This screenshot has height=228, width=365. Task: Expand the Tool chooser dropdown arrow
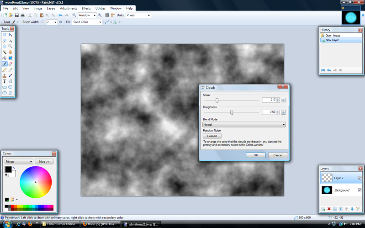click(x=18, y=22)
